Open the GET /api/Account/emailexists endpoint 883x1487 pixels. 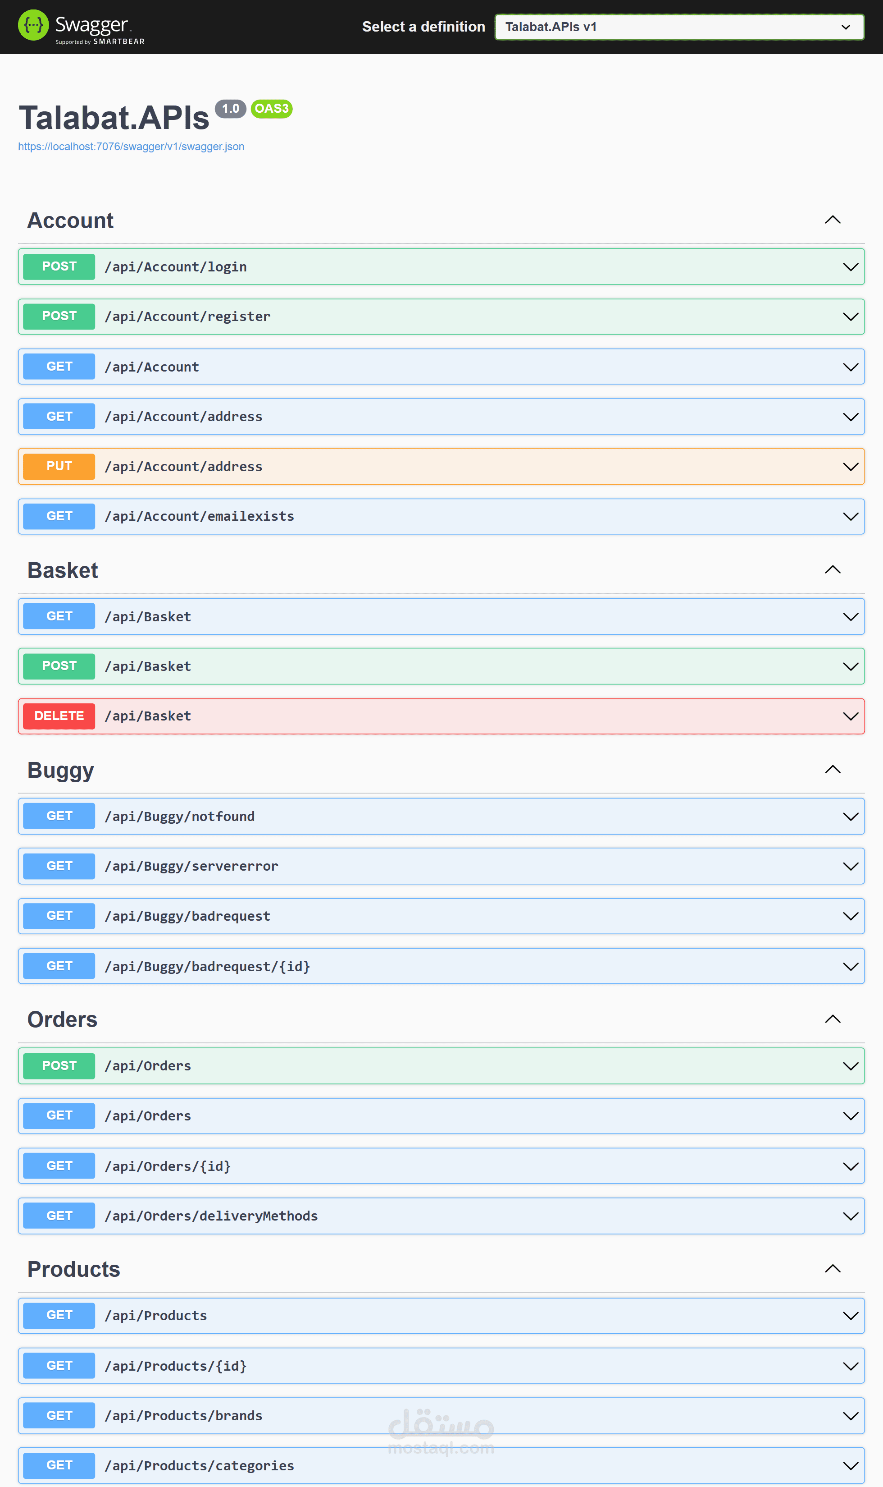tap(199, 516)
